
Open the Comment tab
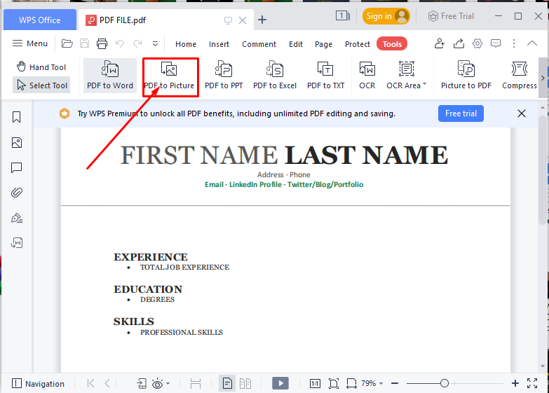259,44
